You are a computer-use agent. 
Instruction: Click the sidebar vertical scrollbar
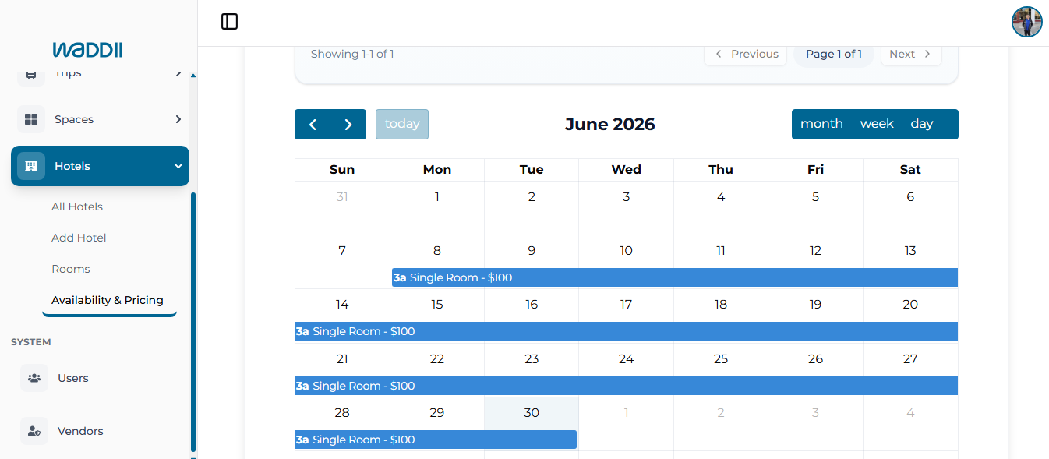point(193,323)
